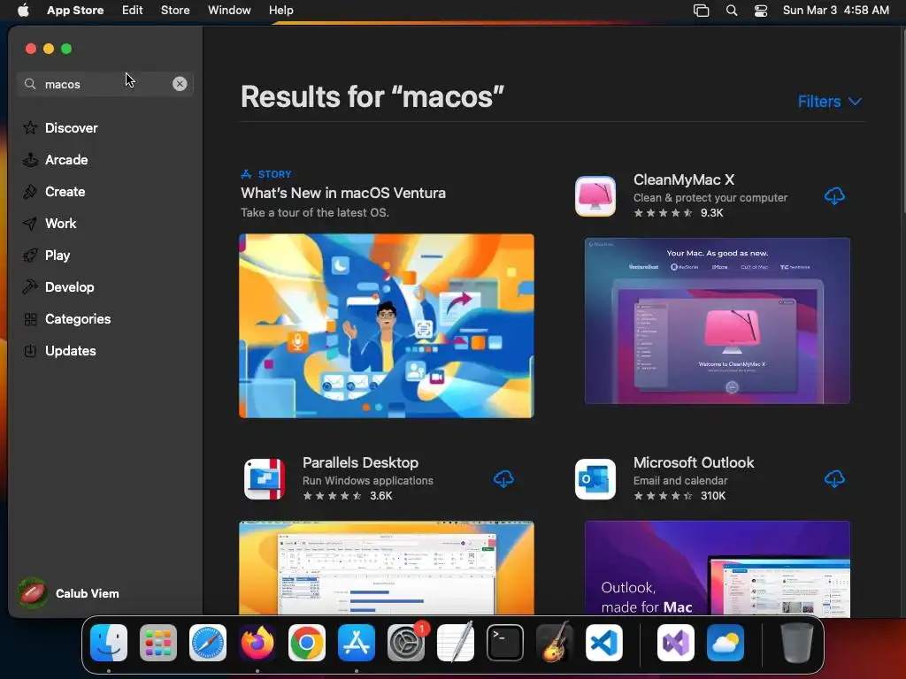Launch Safari from the Dock
The image size is (906, 679).
point(208,643)
